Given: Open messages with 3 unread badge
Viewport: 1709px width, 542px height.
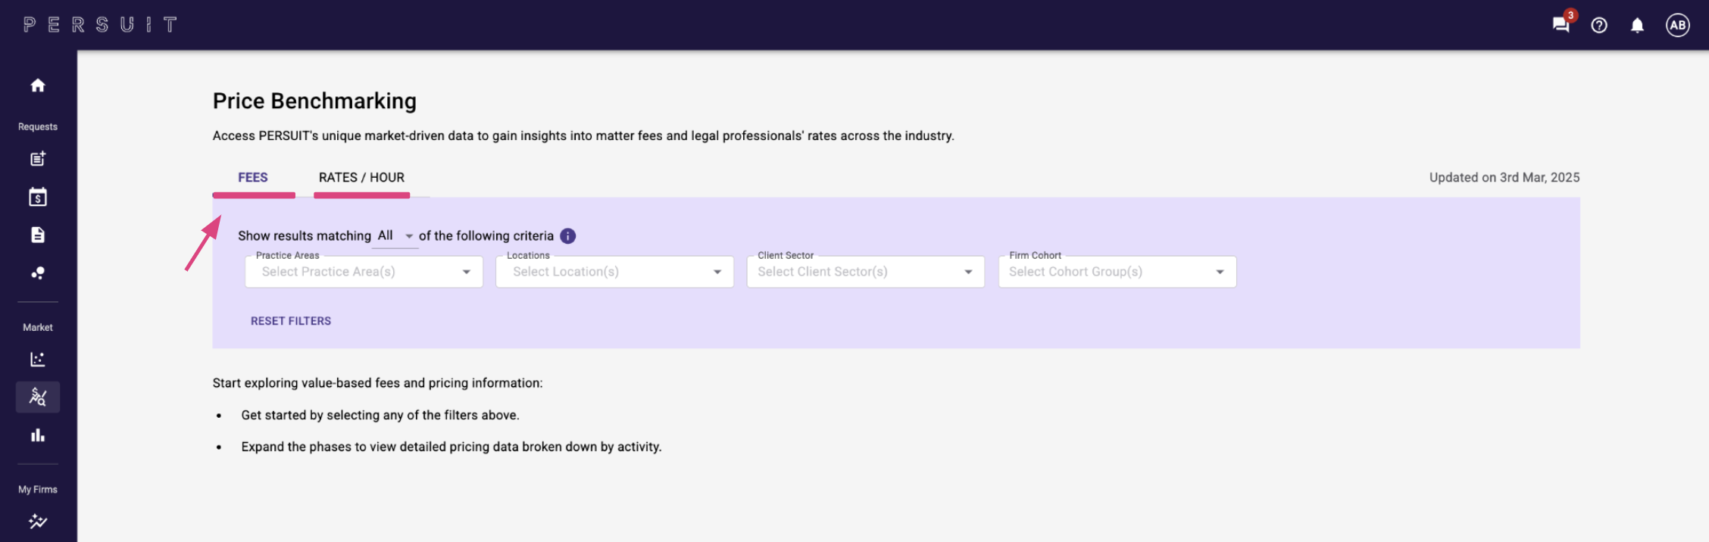Looking at the screenshot, I should click(1561, 25).
